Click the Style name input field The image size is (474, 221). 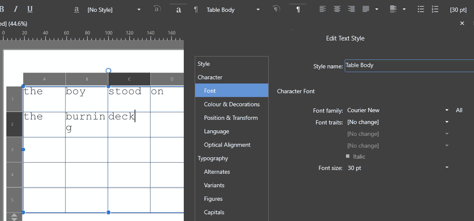pyautogui.click(x=409, y=65)
